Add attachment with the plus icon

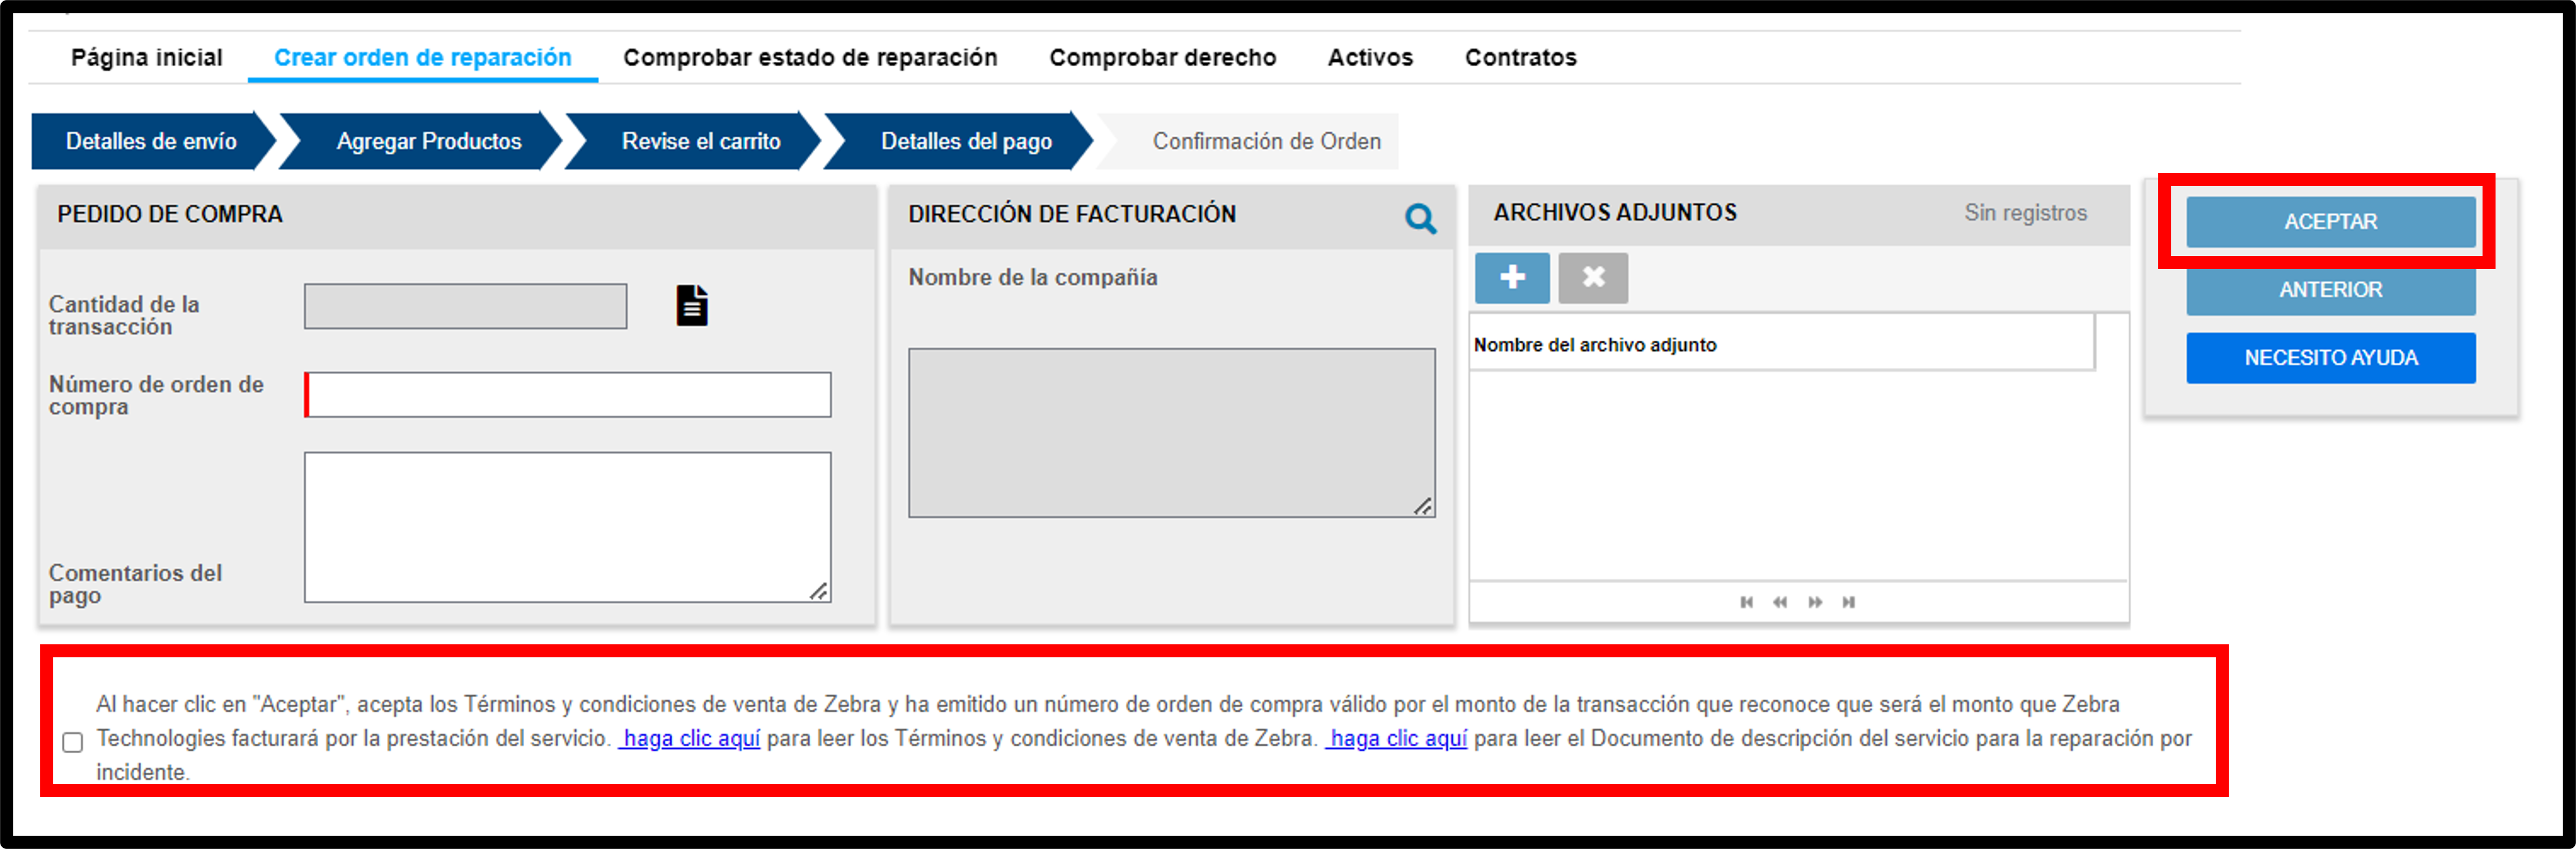tap(1512, 278)
